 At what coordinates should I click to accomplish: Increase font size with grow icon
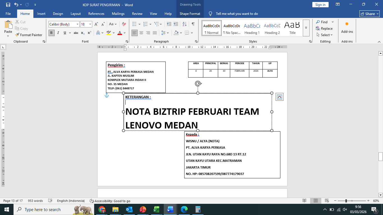click(96, 24)
